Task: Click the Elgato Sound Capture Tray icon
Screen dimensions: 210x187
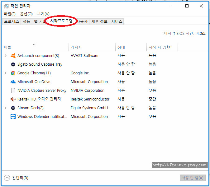Action: tap(13, 64)
